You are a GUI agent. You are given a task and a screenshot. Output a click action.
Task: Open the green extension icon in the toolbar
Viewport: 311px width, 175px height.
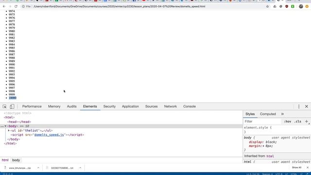pyautogui.click(x=293, y=6)
